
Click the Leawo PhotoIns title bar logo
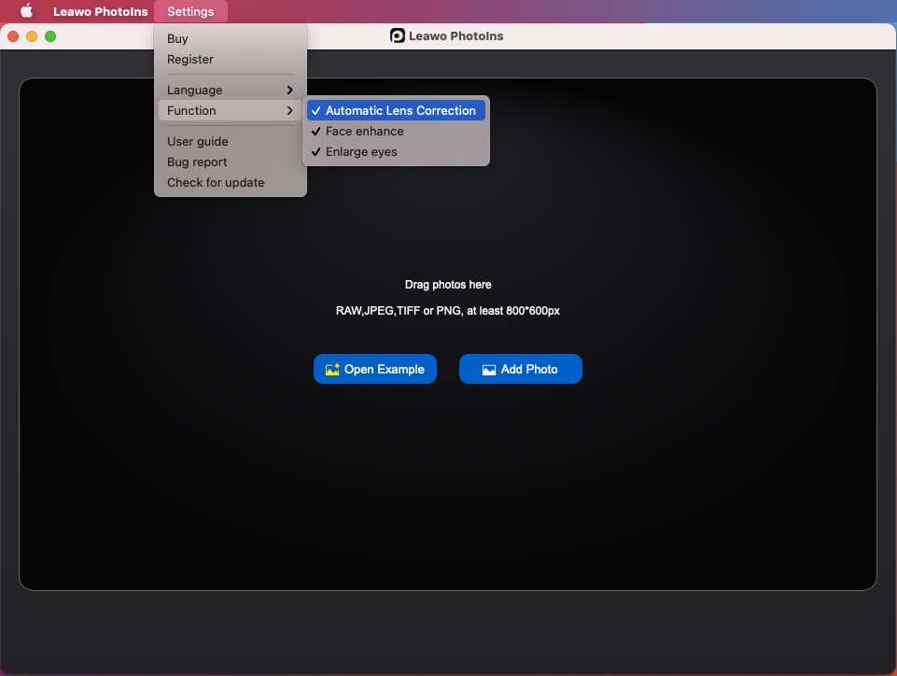(x=397, y=36)
